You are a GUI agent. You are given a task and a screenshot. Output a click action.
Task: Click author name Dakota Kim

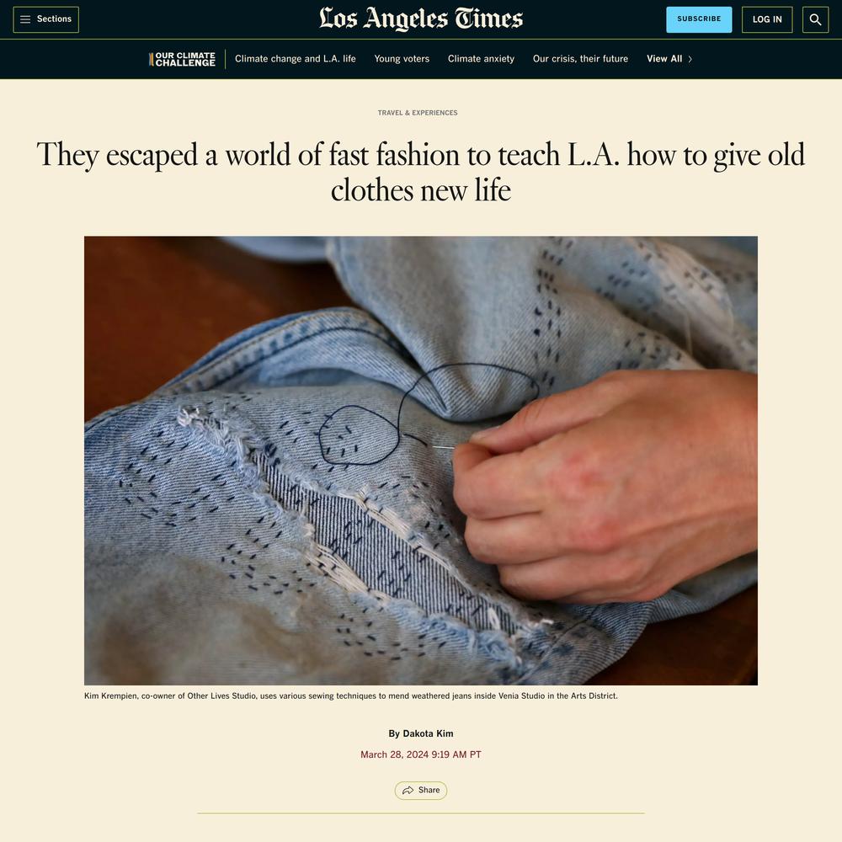[428, 733]
